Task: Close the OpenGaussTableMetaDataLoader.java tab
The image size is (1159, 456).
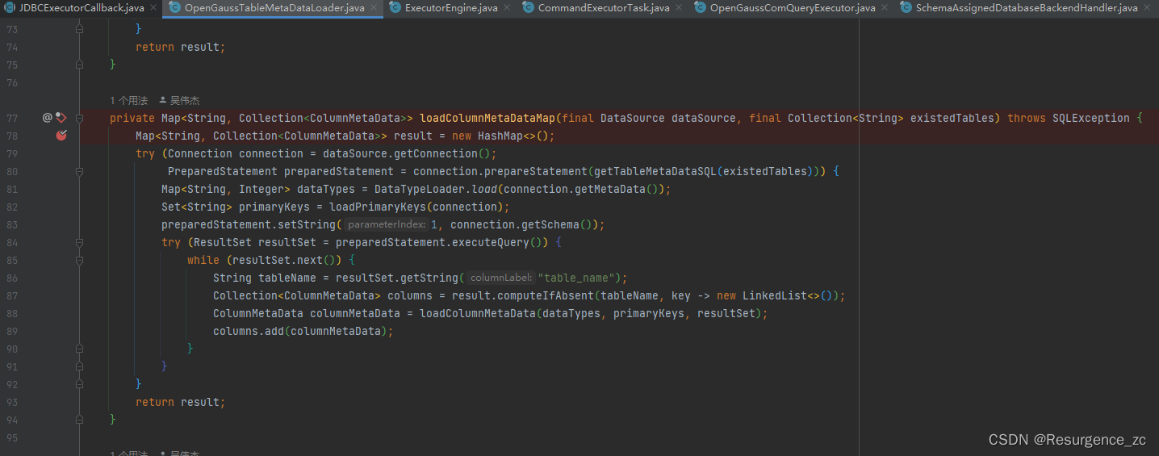Action: (x=374, y=8)
